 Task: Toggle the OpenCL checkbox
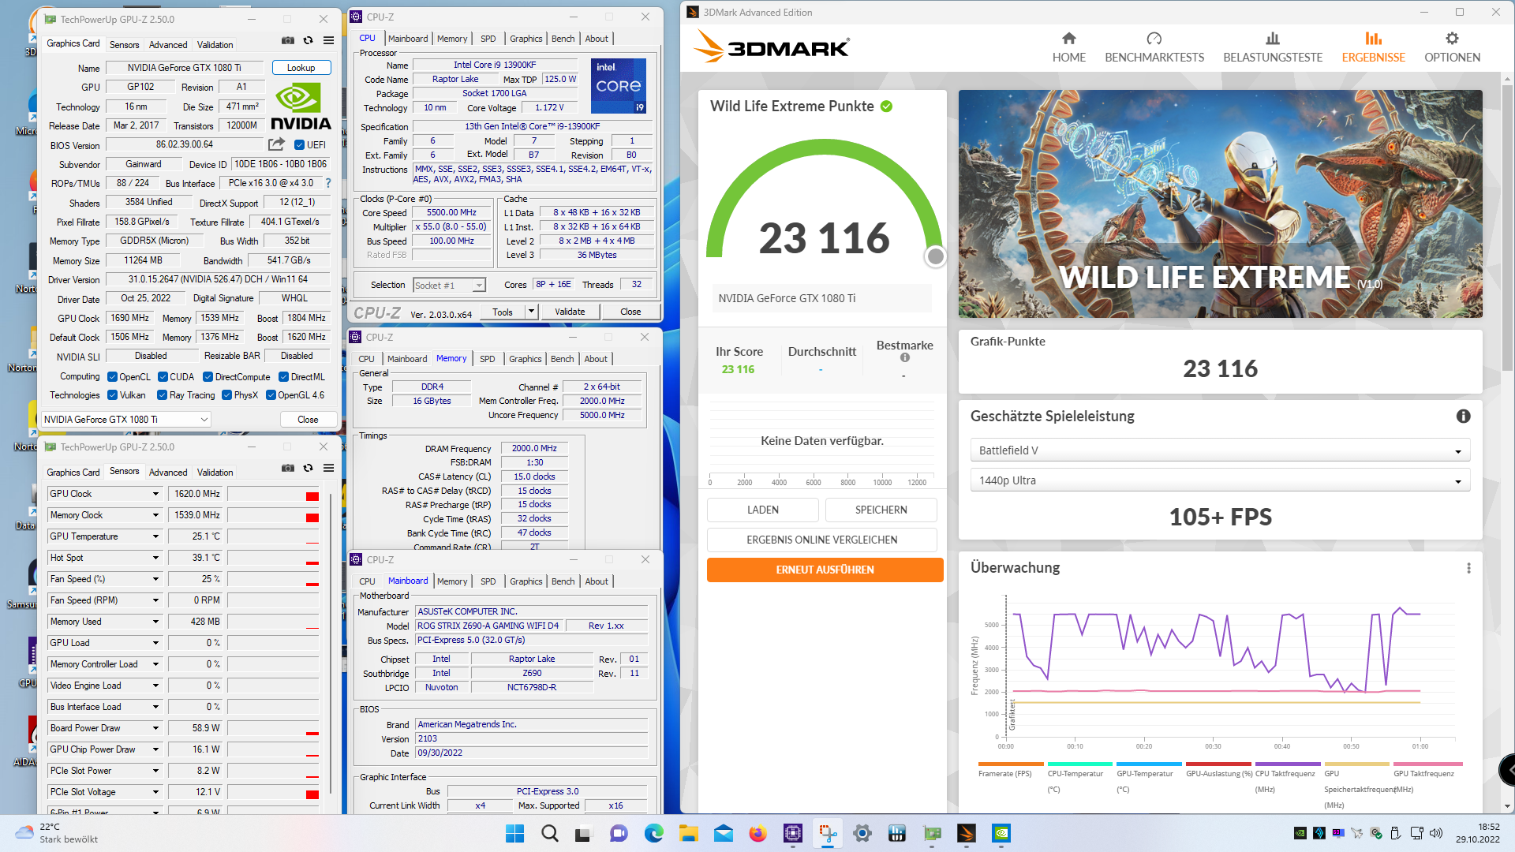[x=112, y=376]
